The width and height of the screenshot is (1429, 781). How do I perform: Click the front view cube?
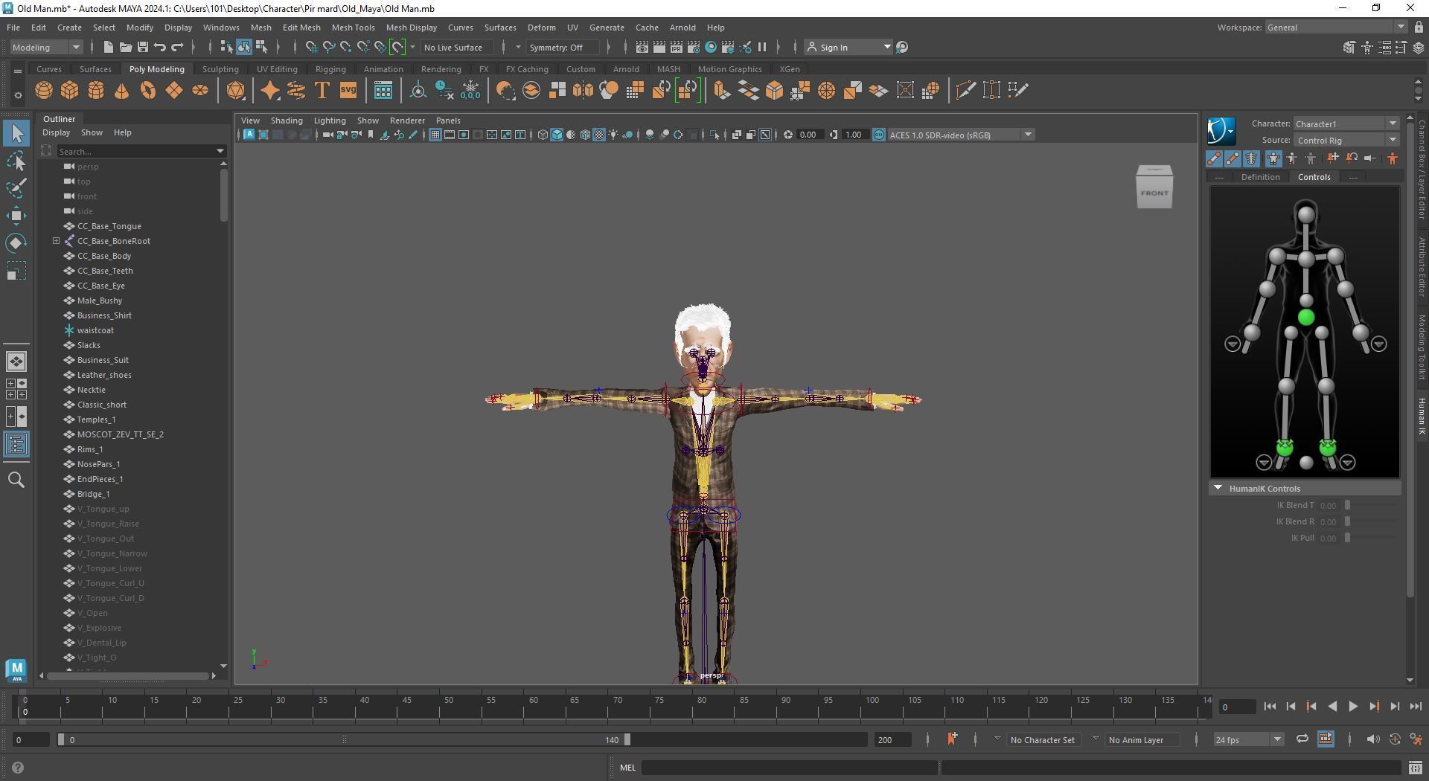pos(1154,187)
